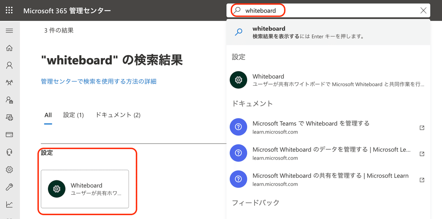Click the gear icon on Whiteboard card
The image size is (442, 219).
pyautogui.click(x=57, y=189)
